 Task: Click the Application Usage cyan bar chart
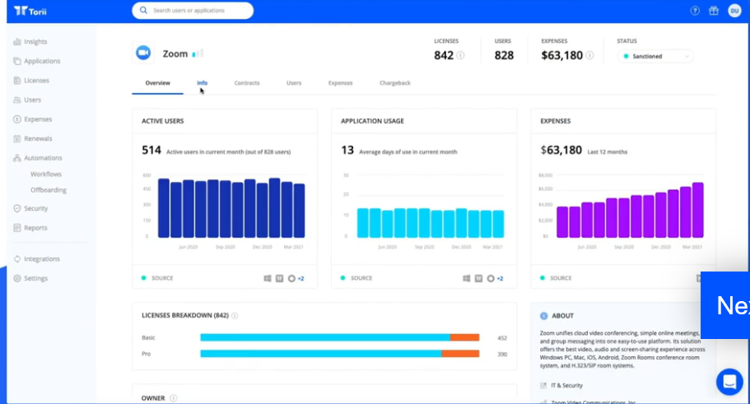point(431,223)
